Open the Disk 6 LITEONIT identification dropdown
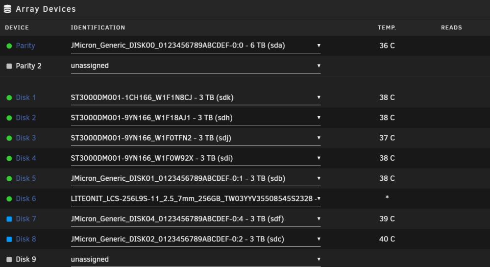Viewport: 490px width, 267px height. pos(196,198)
